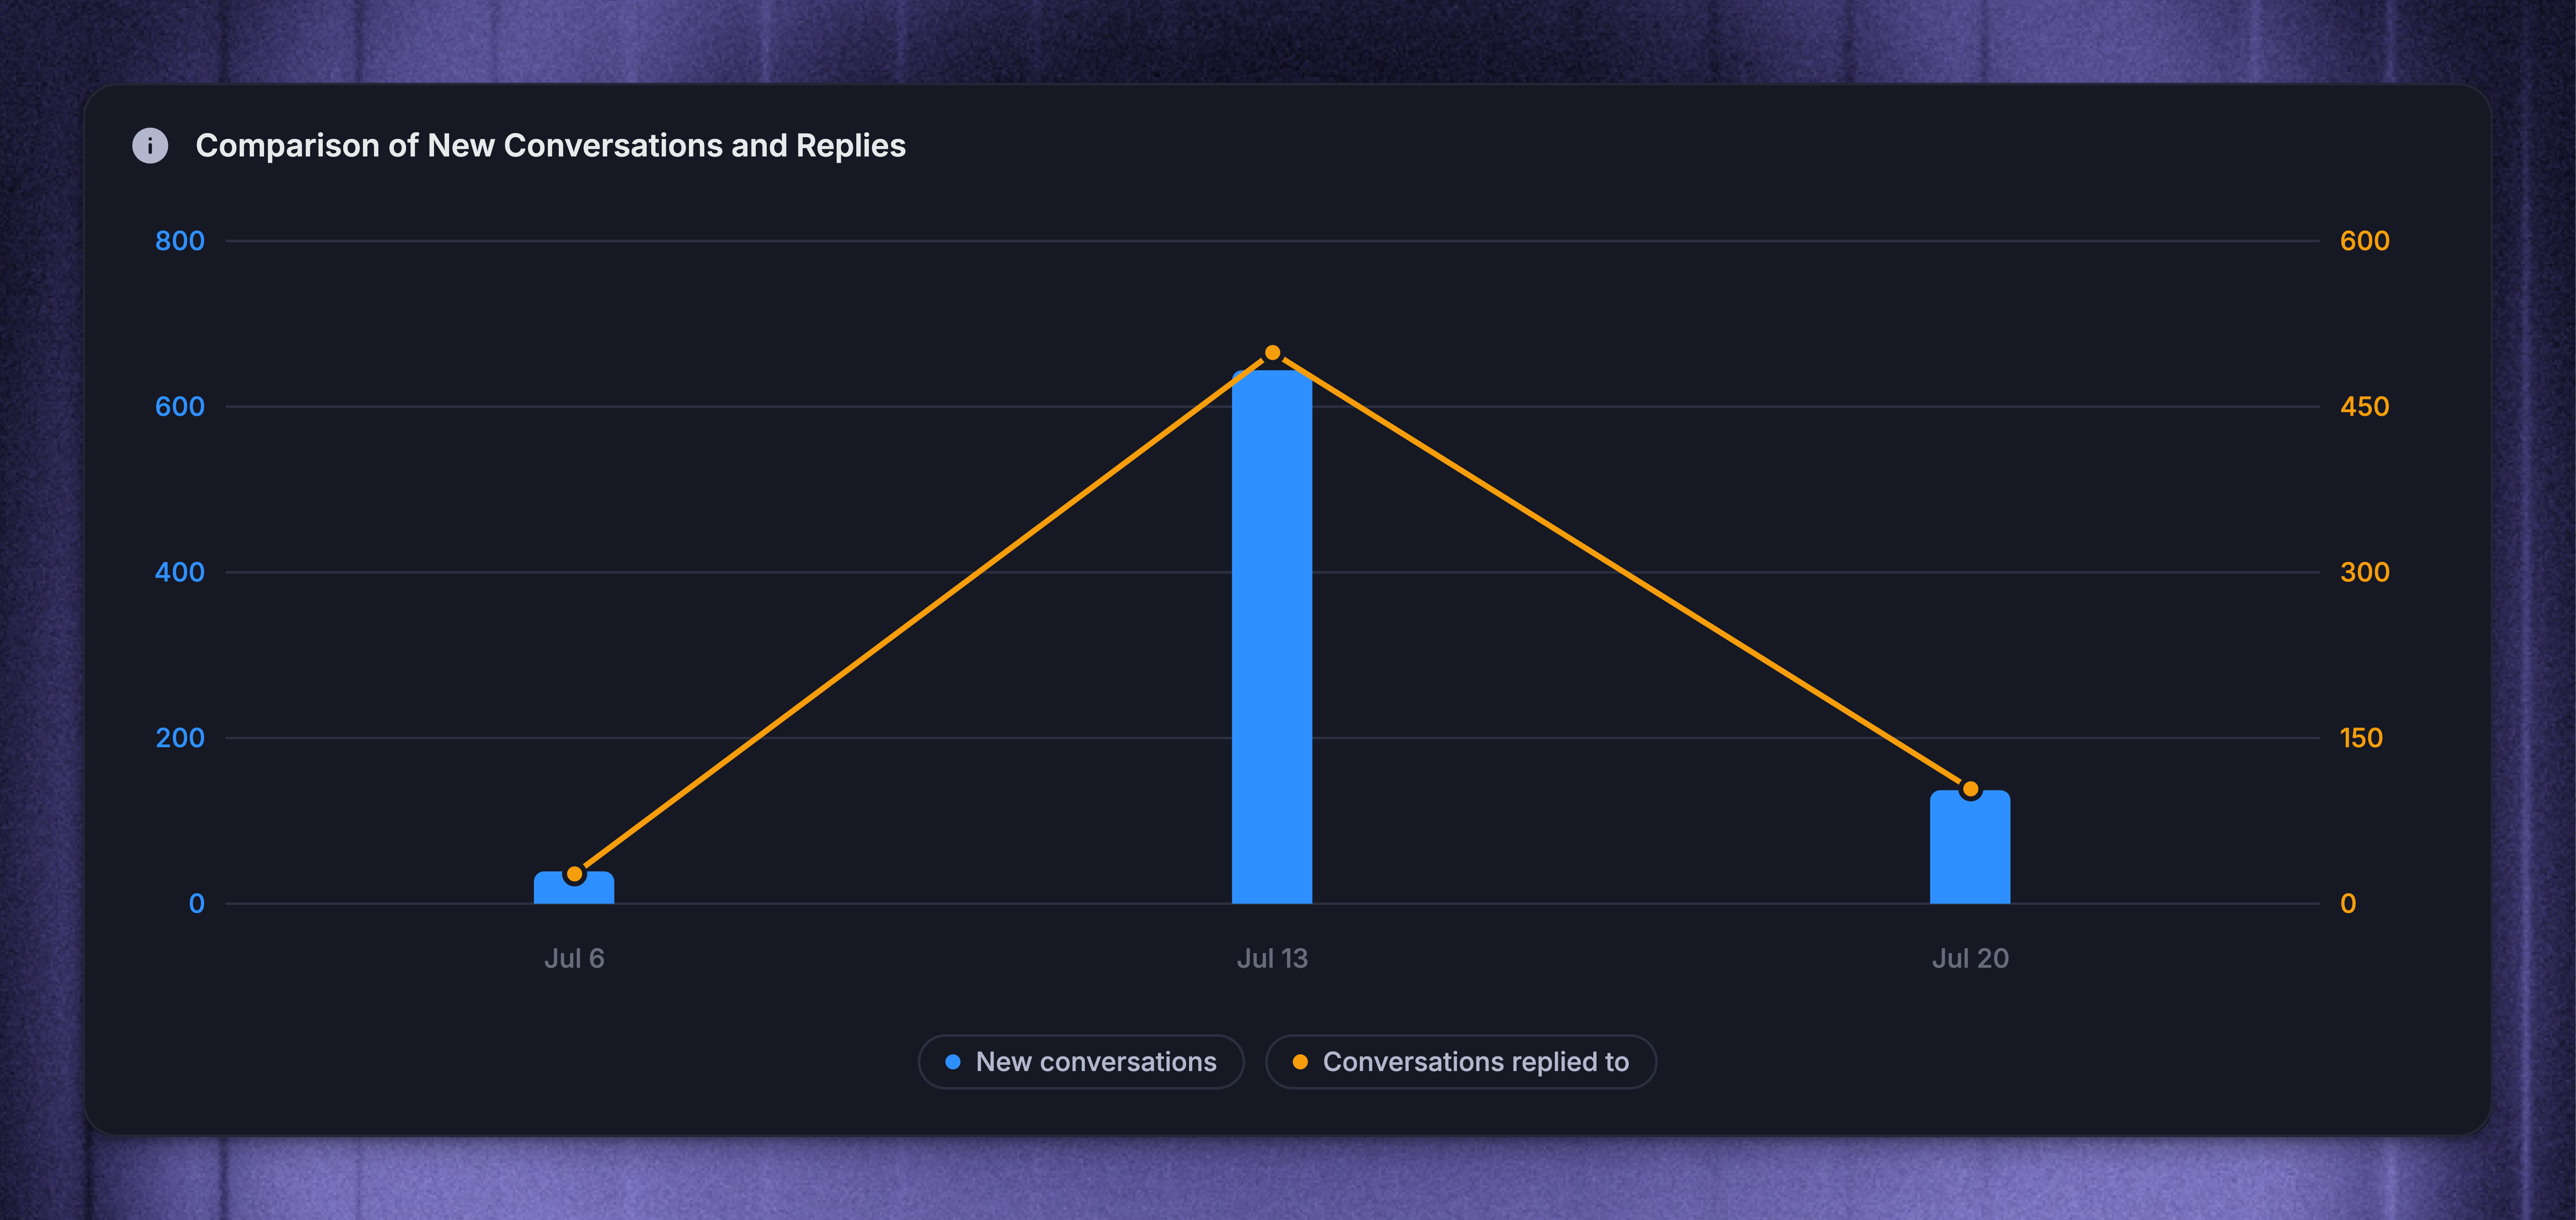Click the Jul 20 axis label

[x=1970, y=958]
